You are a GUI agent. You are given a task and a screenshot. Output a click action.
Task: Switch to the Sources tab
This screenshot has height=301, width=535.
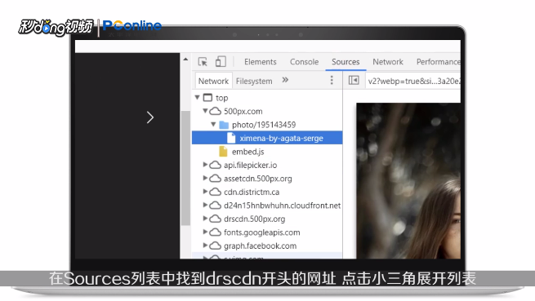tap(346, 62)
